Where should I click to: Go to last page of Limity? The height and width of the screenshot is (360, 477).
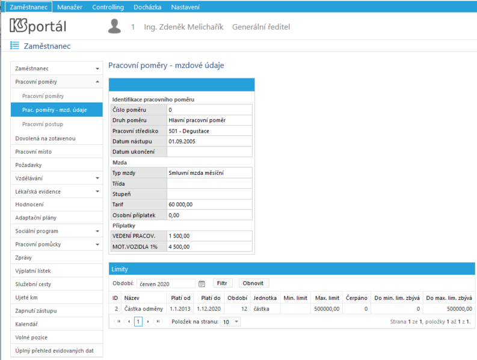[x=158, y=322]
